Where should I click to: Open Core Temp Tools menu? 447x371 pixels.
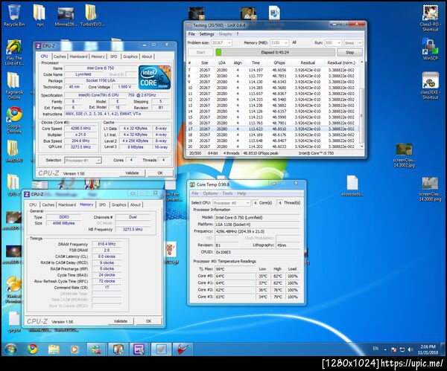(227, 193)
